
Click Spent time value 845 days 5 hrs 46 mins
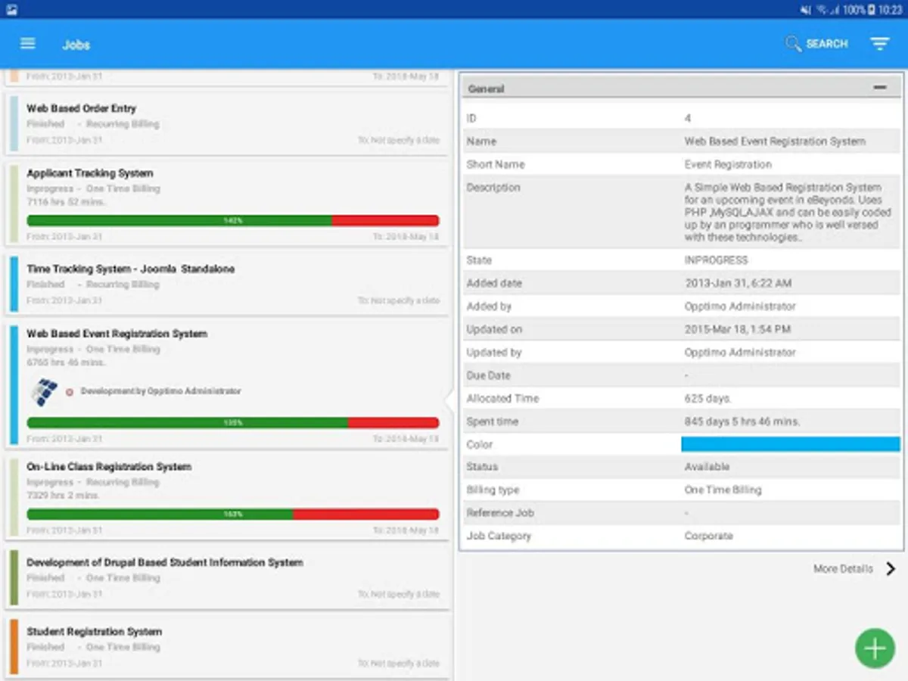[742, 421]
